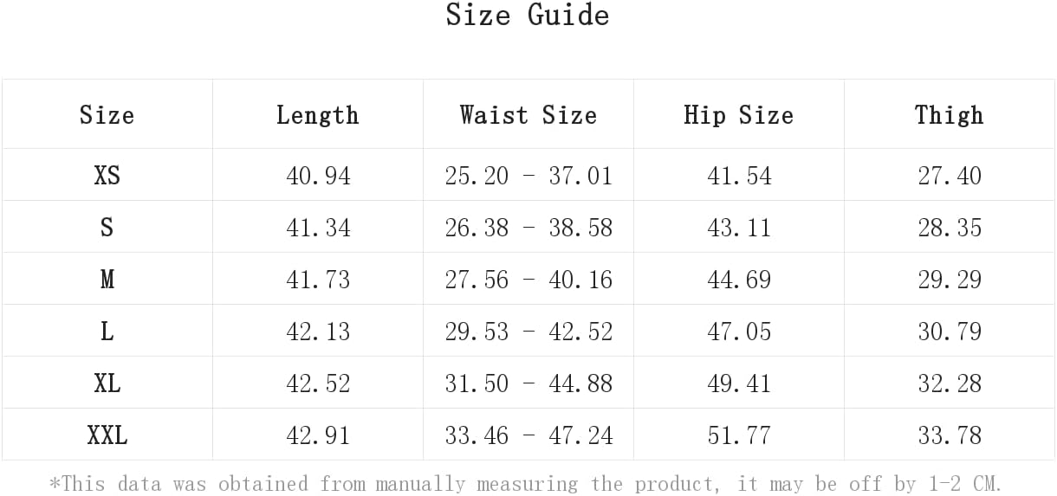Click the hip size value 51.77
1057x496 pixels.
739,435
